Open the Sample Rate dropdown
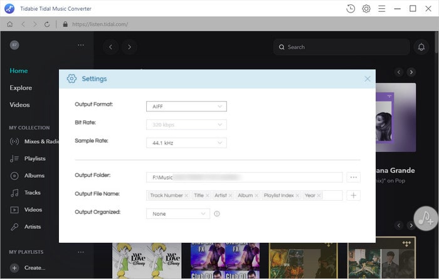Screen dimensions: 439x279 click(x=186, y=143)
